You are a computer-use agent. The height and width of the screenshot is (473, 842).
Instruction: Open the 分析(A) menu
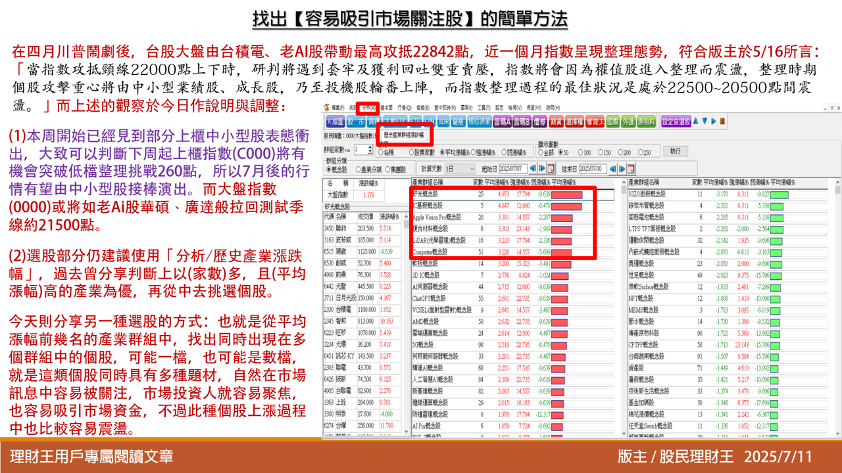(x=369, y=107)
